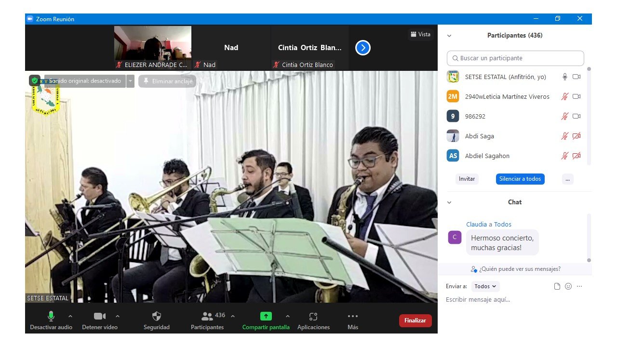Image resolution: width=617 pixels, height=347 pixels.
Task: Click the file attachment icon in chat
Action: (x=557, y=286)
